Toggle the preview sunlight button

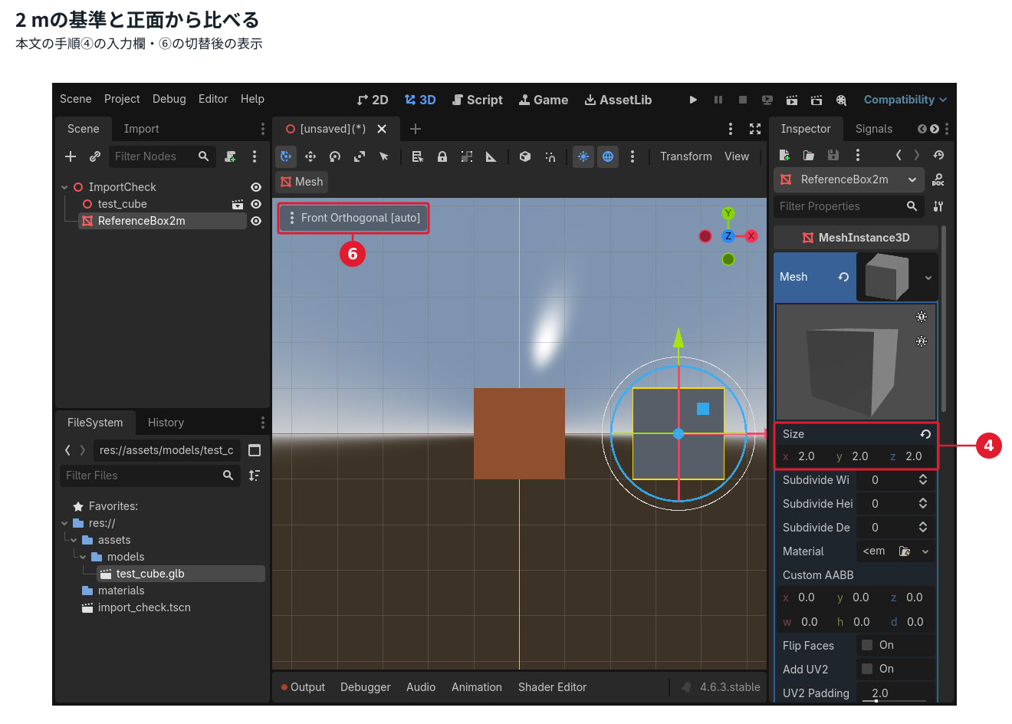(x=583, y=156)
